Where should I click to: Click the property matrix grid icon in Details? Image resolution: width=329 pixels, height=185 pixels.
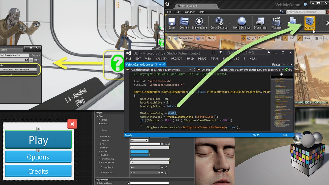[31, 60]
